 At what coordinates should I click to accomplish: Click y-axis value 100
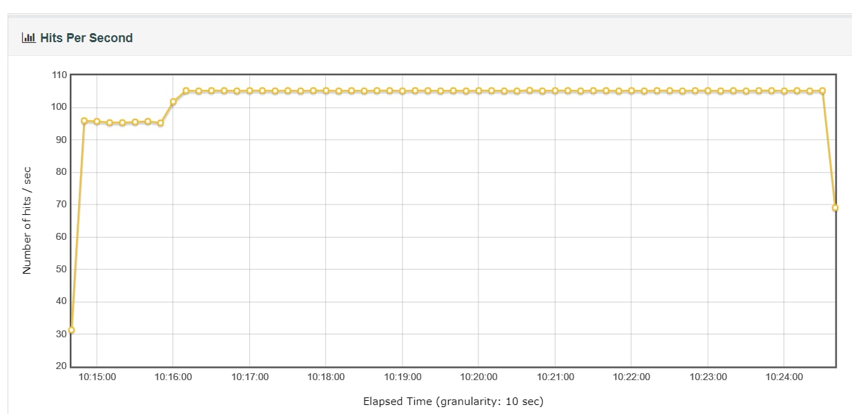tap(59, 107)
